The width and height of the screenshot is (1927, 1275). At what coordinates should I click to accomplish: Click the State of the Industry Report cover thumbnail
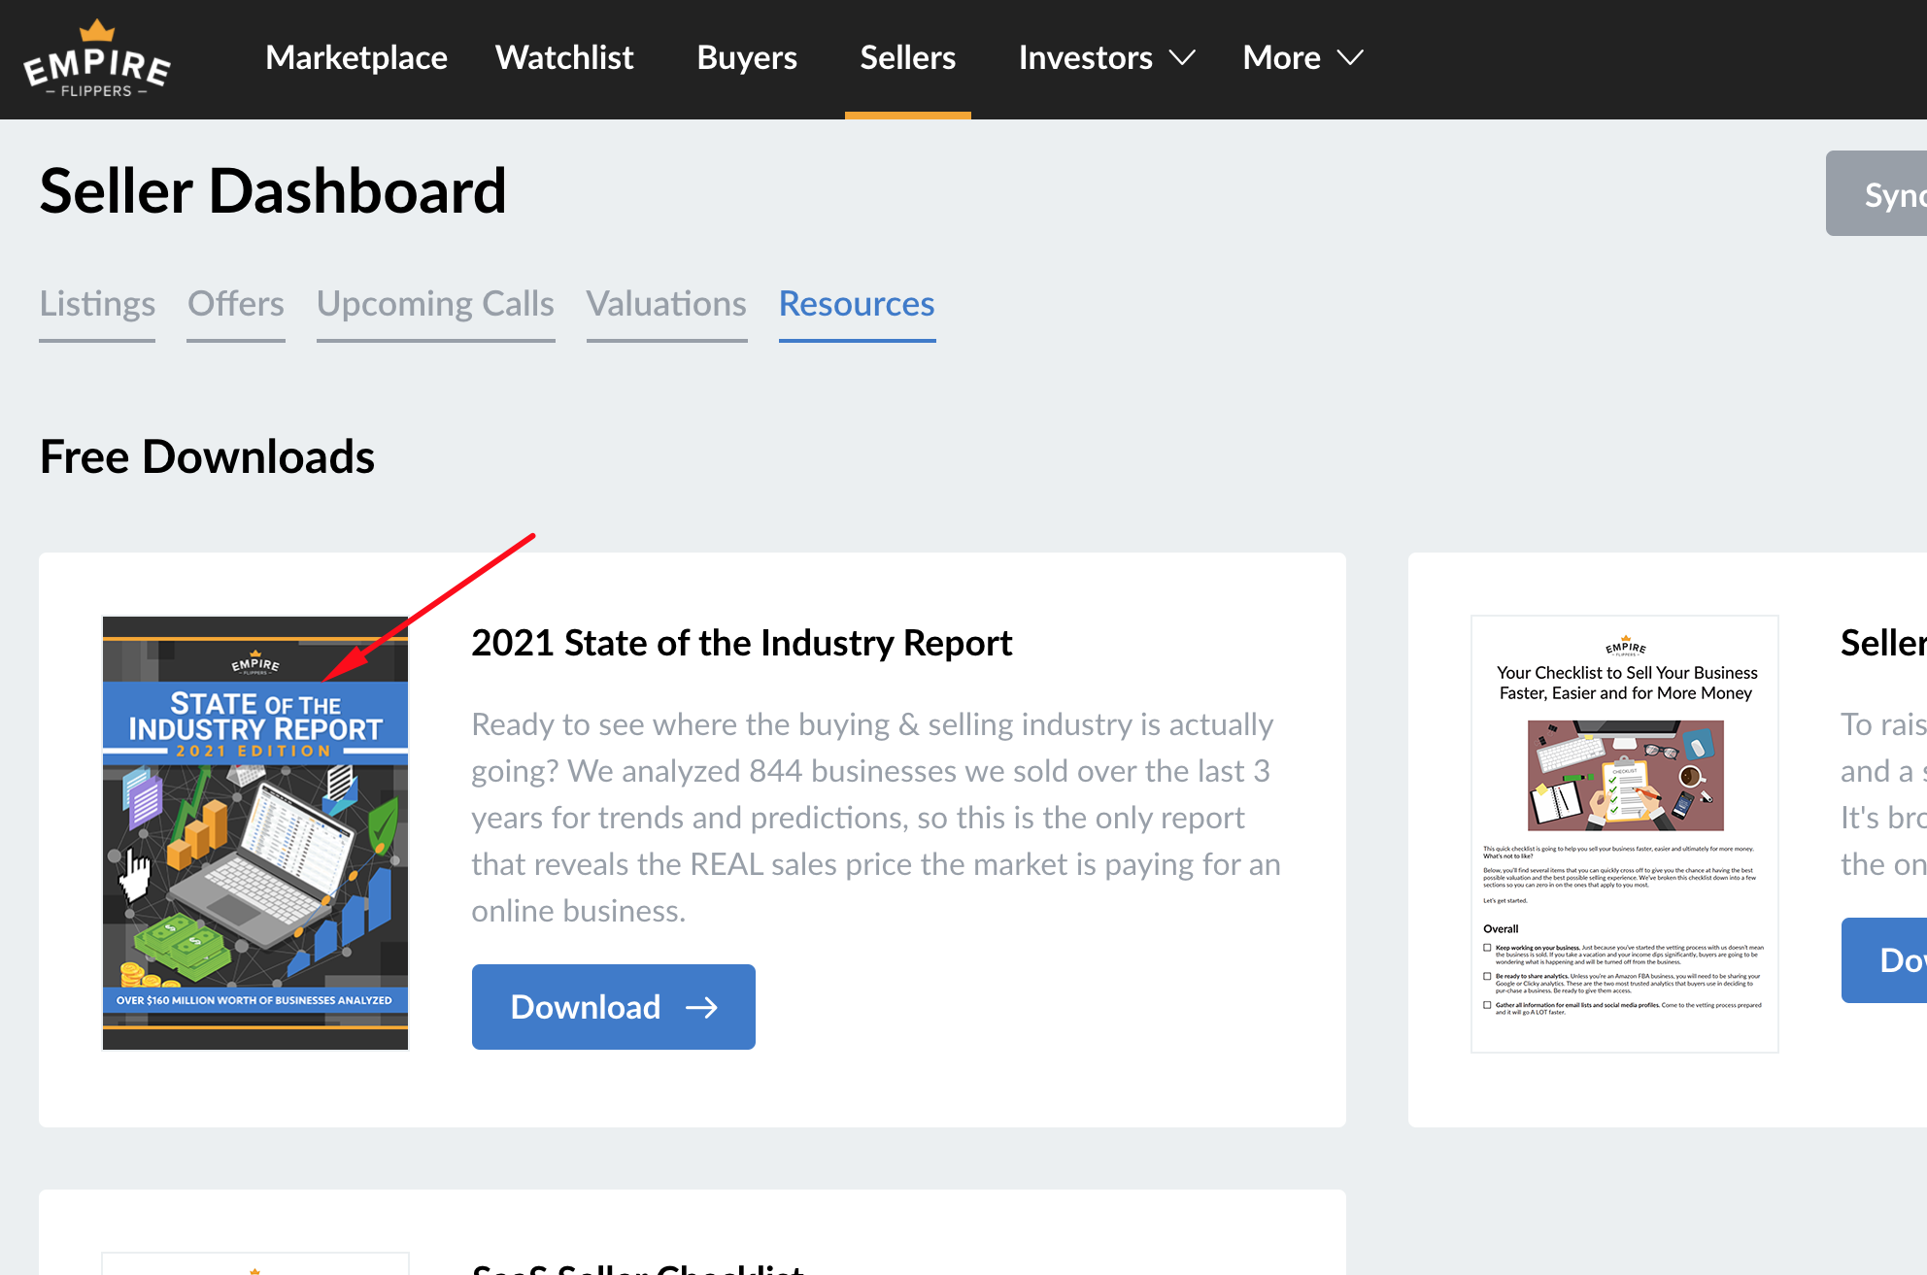tap(255, 833)
